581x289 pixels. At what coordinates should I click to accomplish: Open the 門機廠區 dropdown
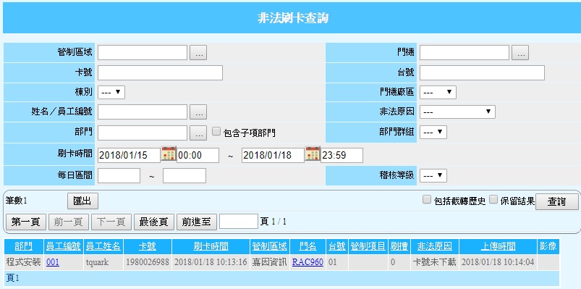click(x=438, y=93)
